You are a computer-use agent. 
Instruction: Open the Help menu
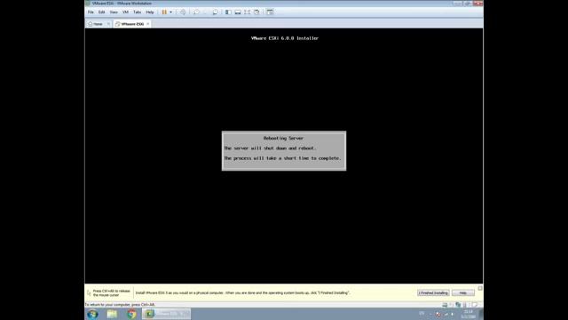point(150,12)
